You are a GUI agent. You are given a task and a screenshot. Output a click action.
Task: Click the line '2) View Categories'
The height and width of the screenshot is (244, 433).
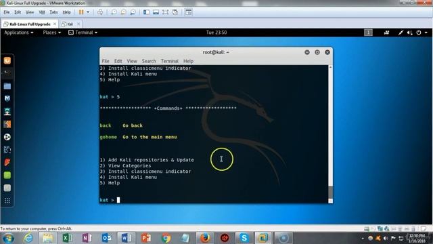click(x=125, y=165)
